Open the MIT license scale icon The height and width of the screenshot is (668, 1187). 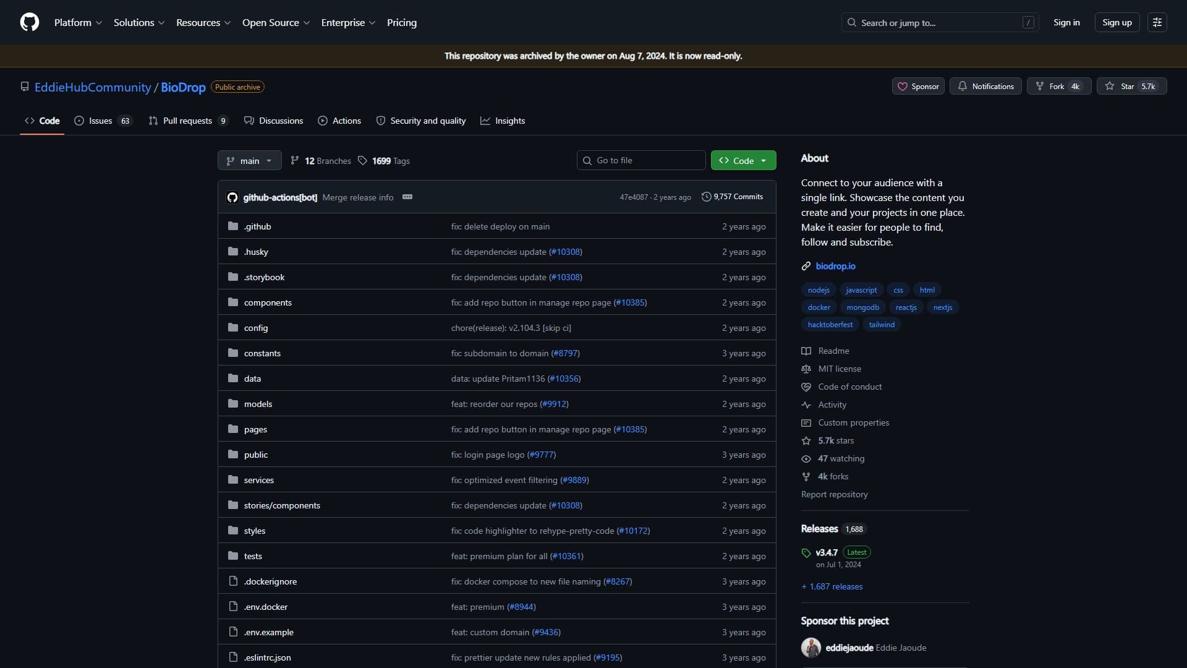(806, 369)
